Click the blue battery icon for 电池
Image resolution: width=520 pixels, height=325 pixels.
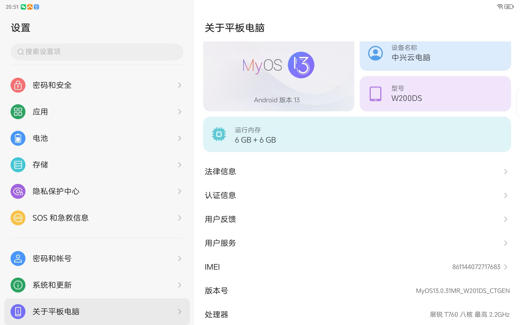[x=18, y=138]
